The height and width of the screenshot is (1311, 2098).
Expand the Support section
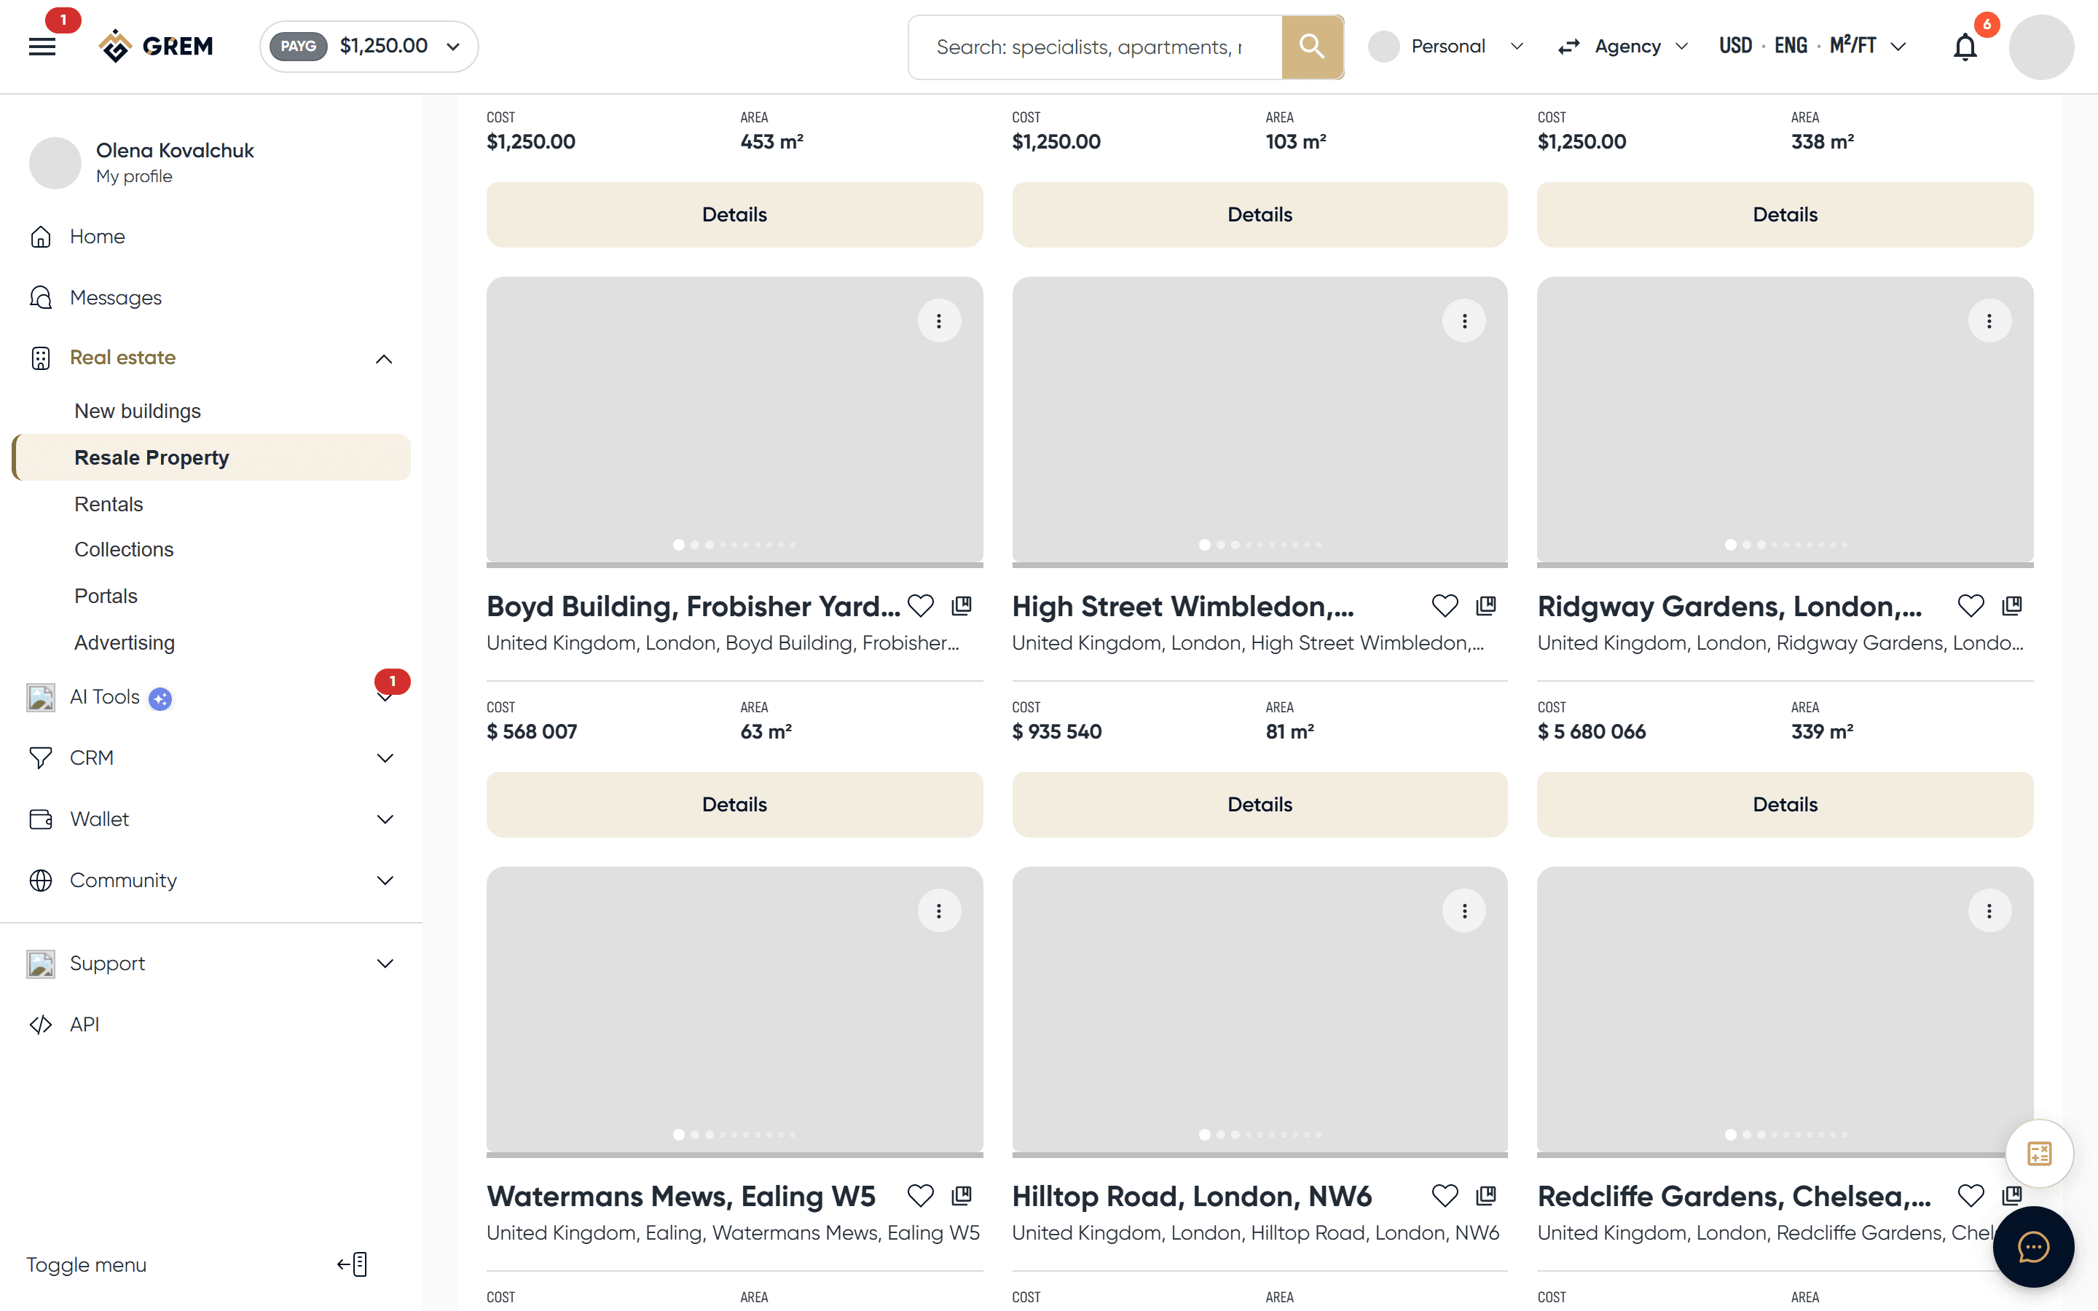point(384,964)
